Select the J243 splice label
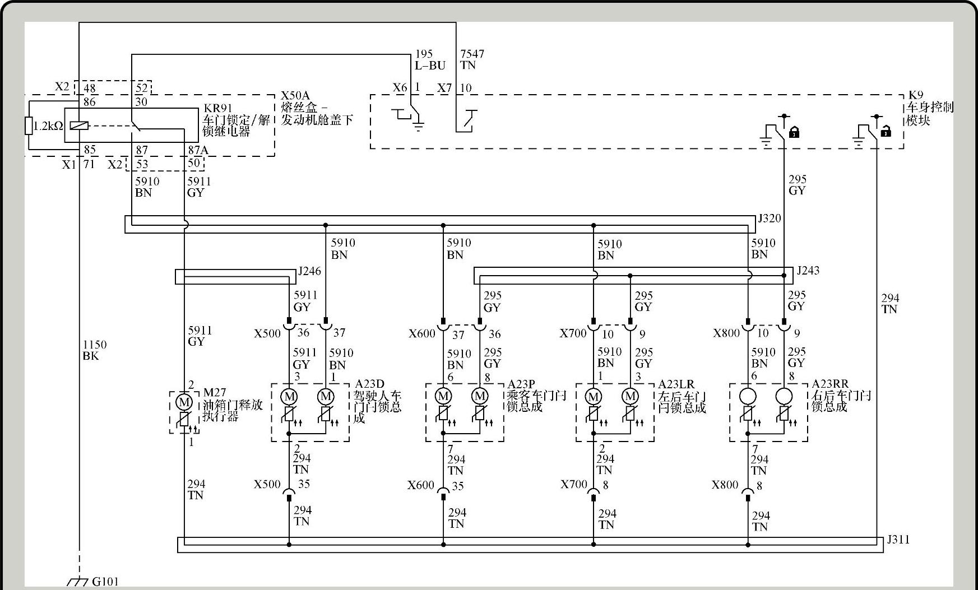 coord(808,271)
